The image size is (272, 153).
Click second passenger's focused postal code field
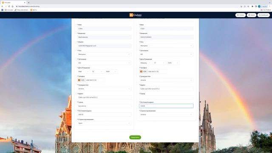coord(166,106)
